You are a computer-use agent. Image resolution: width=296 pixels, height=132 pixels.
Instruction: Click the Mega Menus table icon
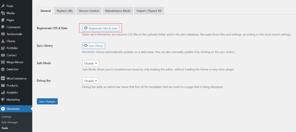(x=3, y=62)
